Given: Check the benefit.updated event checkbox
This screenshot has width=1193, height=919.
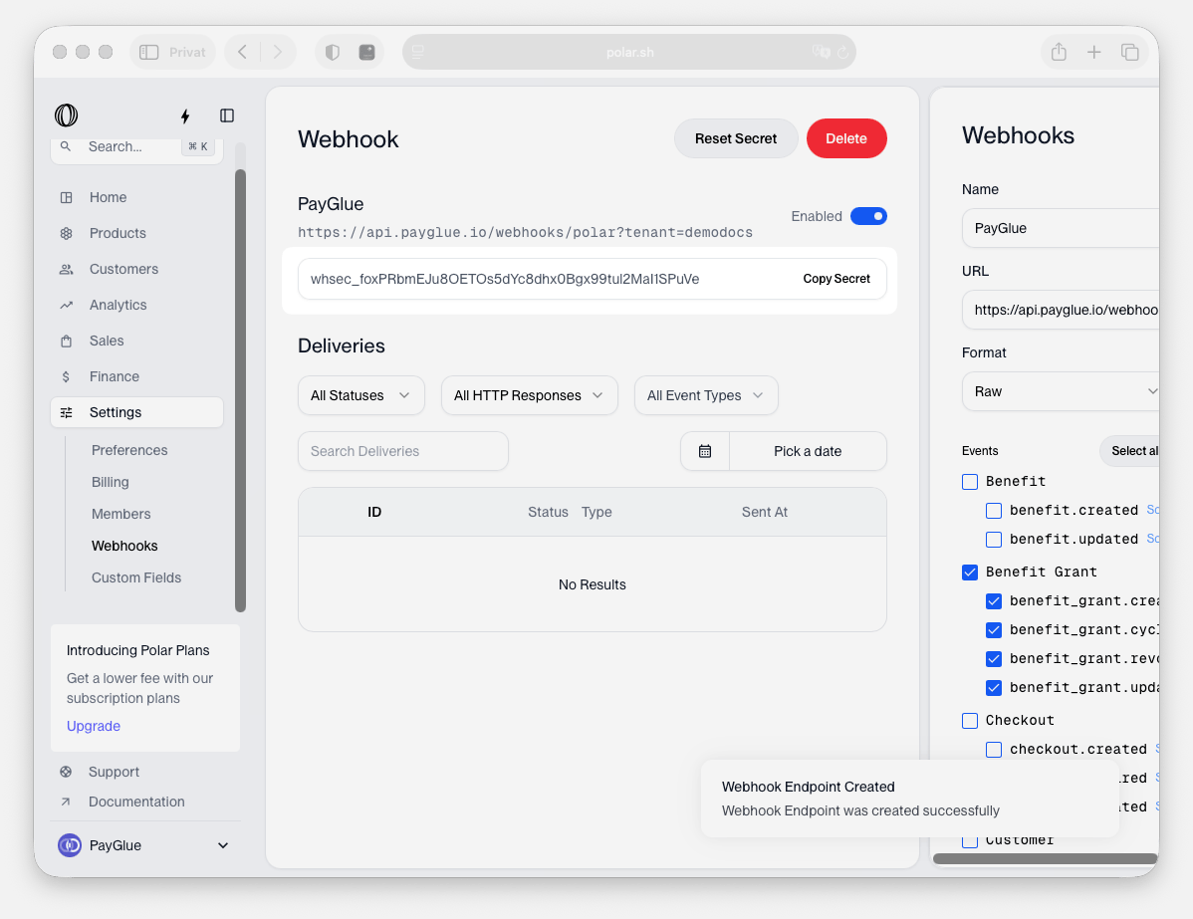Looking at the screenshot, I should [994, 540].
